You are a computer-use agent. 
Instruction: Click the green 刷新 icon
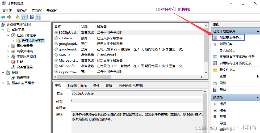pos(215,83)
